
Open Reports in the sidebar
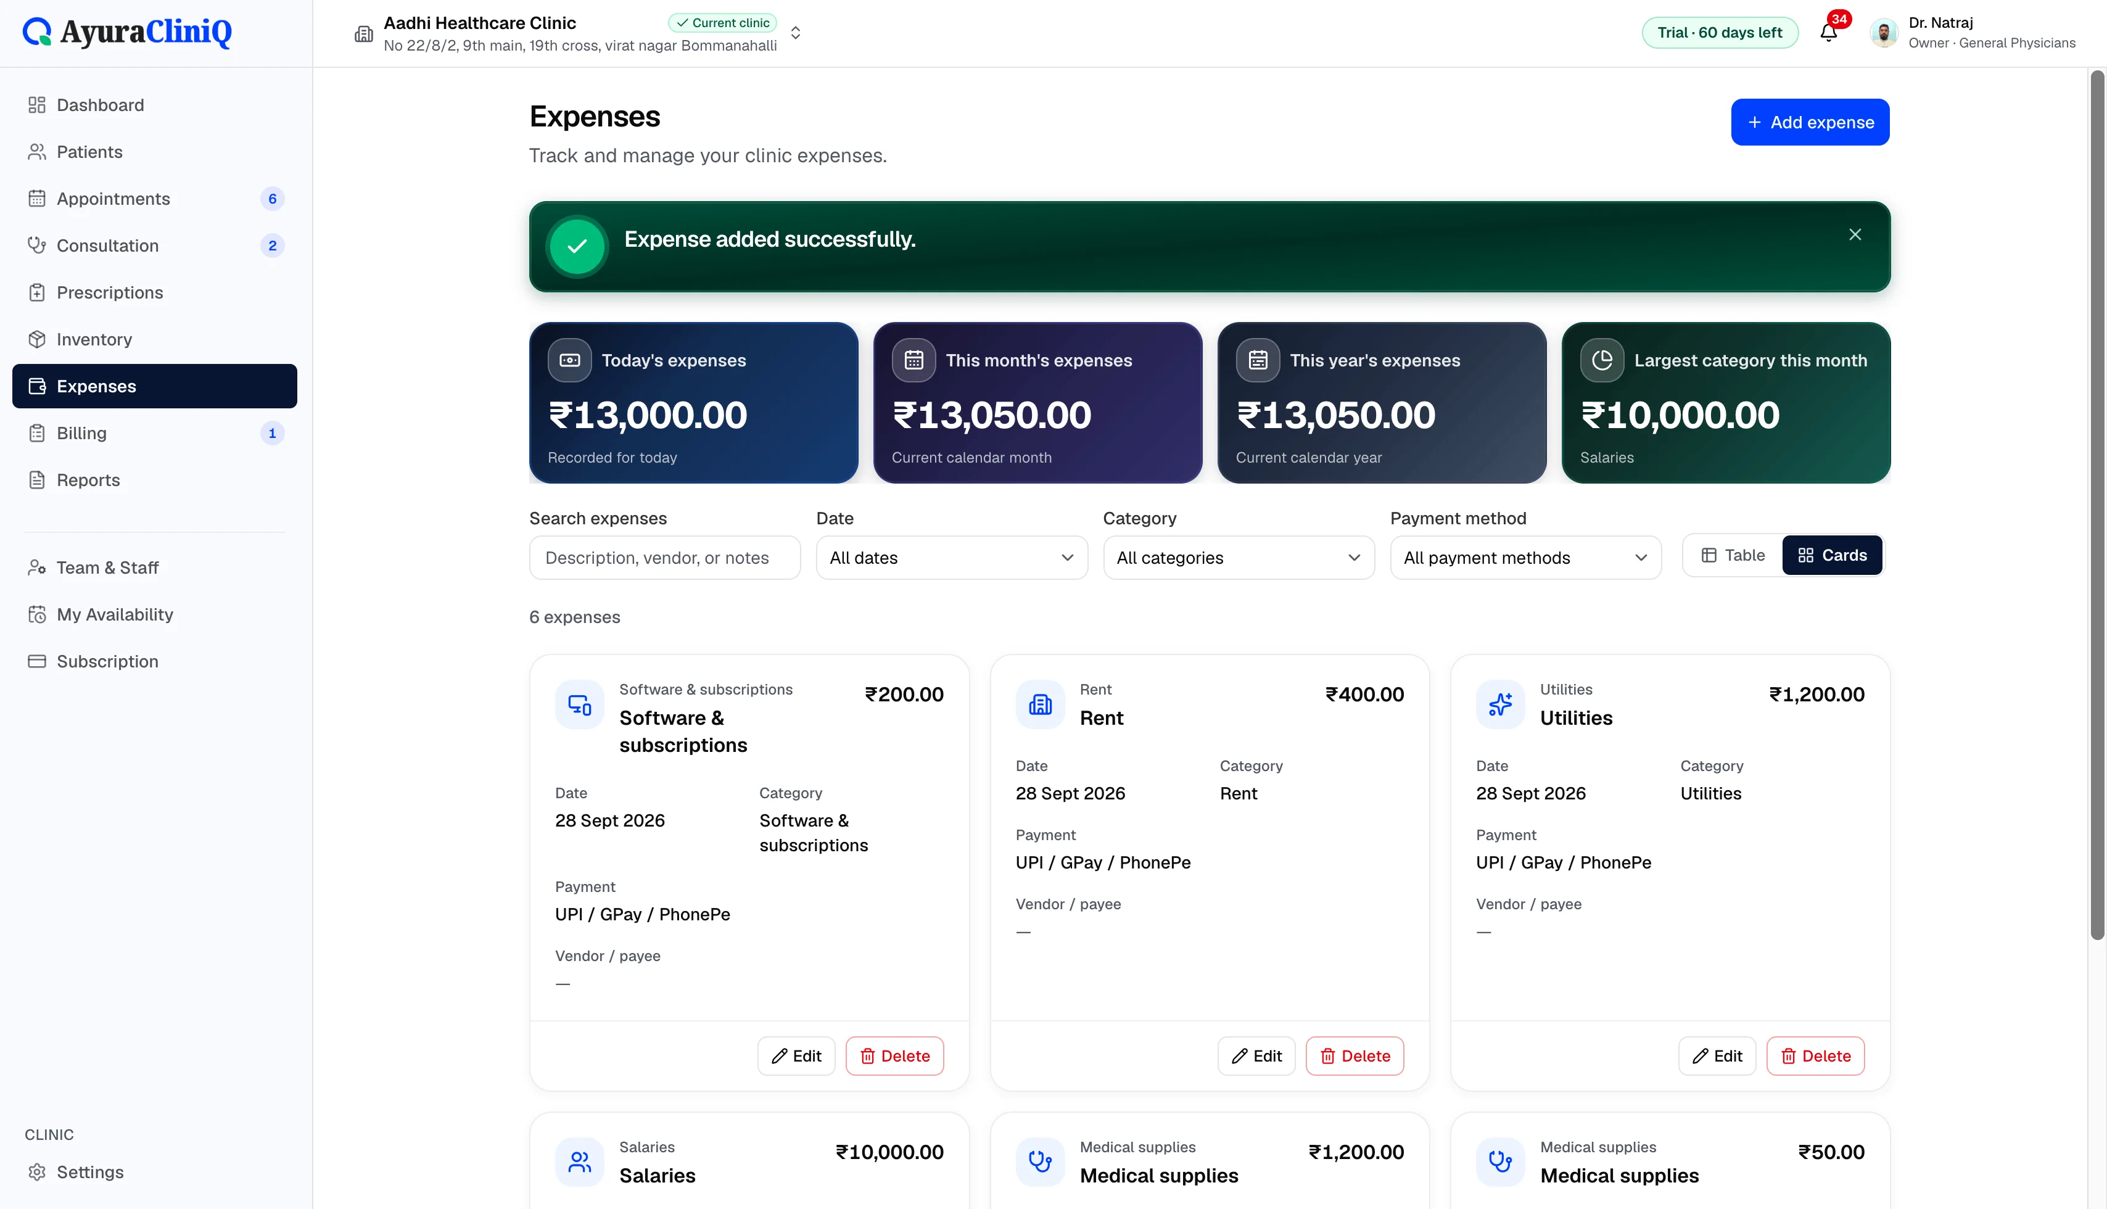[x=154, y=481]
